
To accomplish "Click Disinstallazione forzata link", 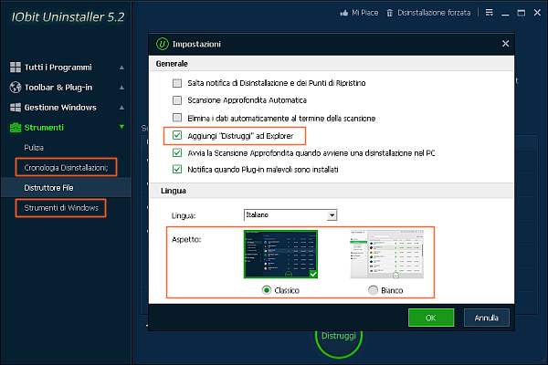I will (x=434, y=13).
